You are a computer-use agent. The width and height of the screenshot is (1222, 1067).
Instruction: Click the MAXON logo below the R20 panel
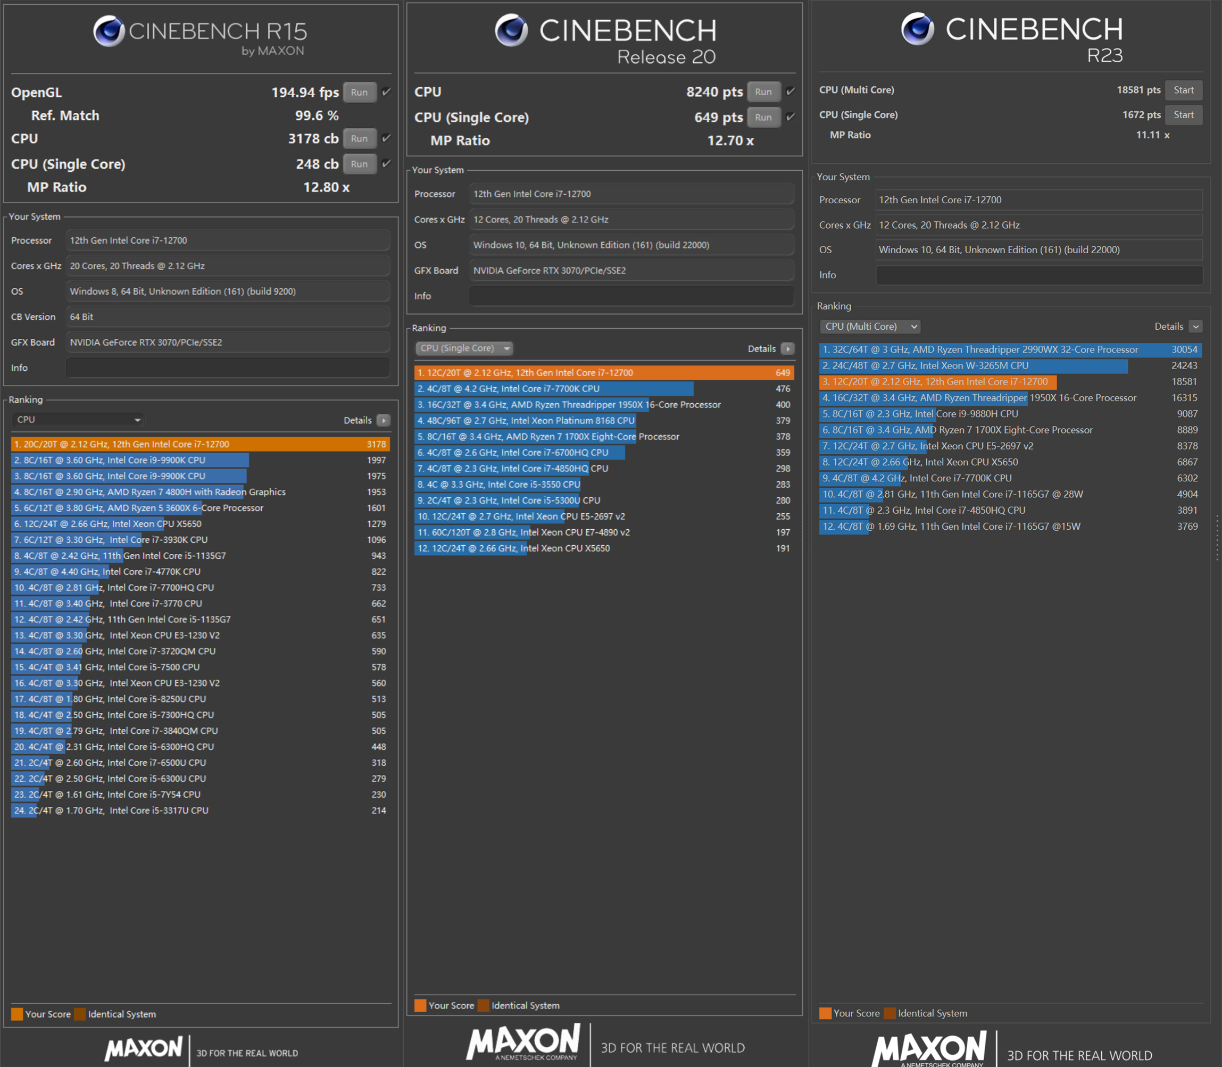click(x=523, y=1042)
